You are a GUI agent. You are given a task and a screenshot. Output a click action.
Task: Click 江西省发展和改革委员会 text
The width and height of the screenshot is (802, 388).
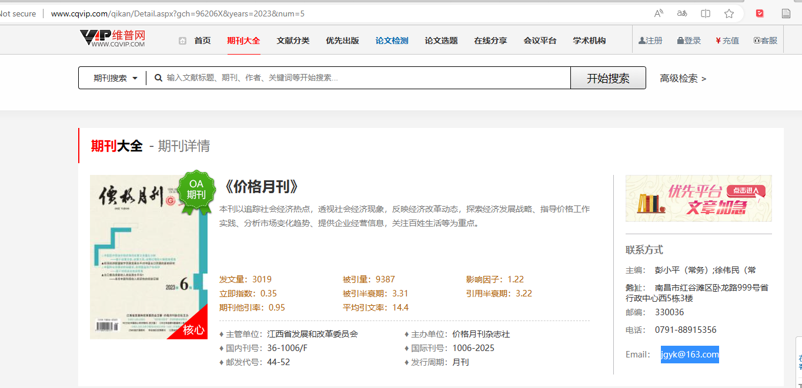coord(312,334)
